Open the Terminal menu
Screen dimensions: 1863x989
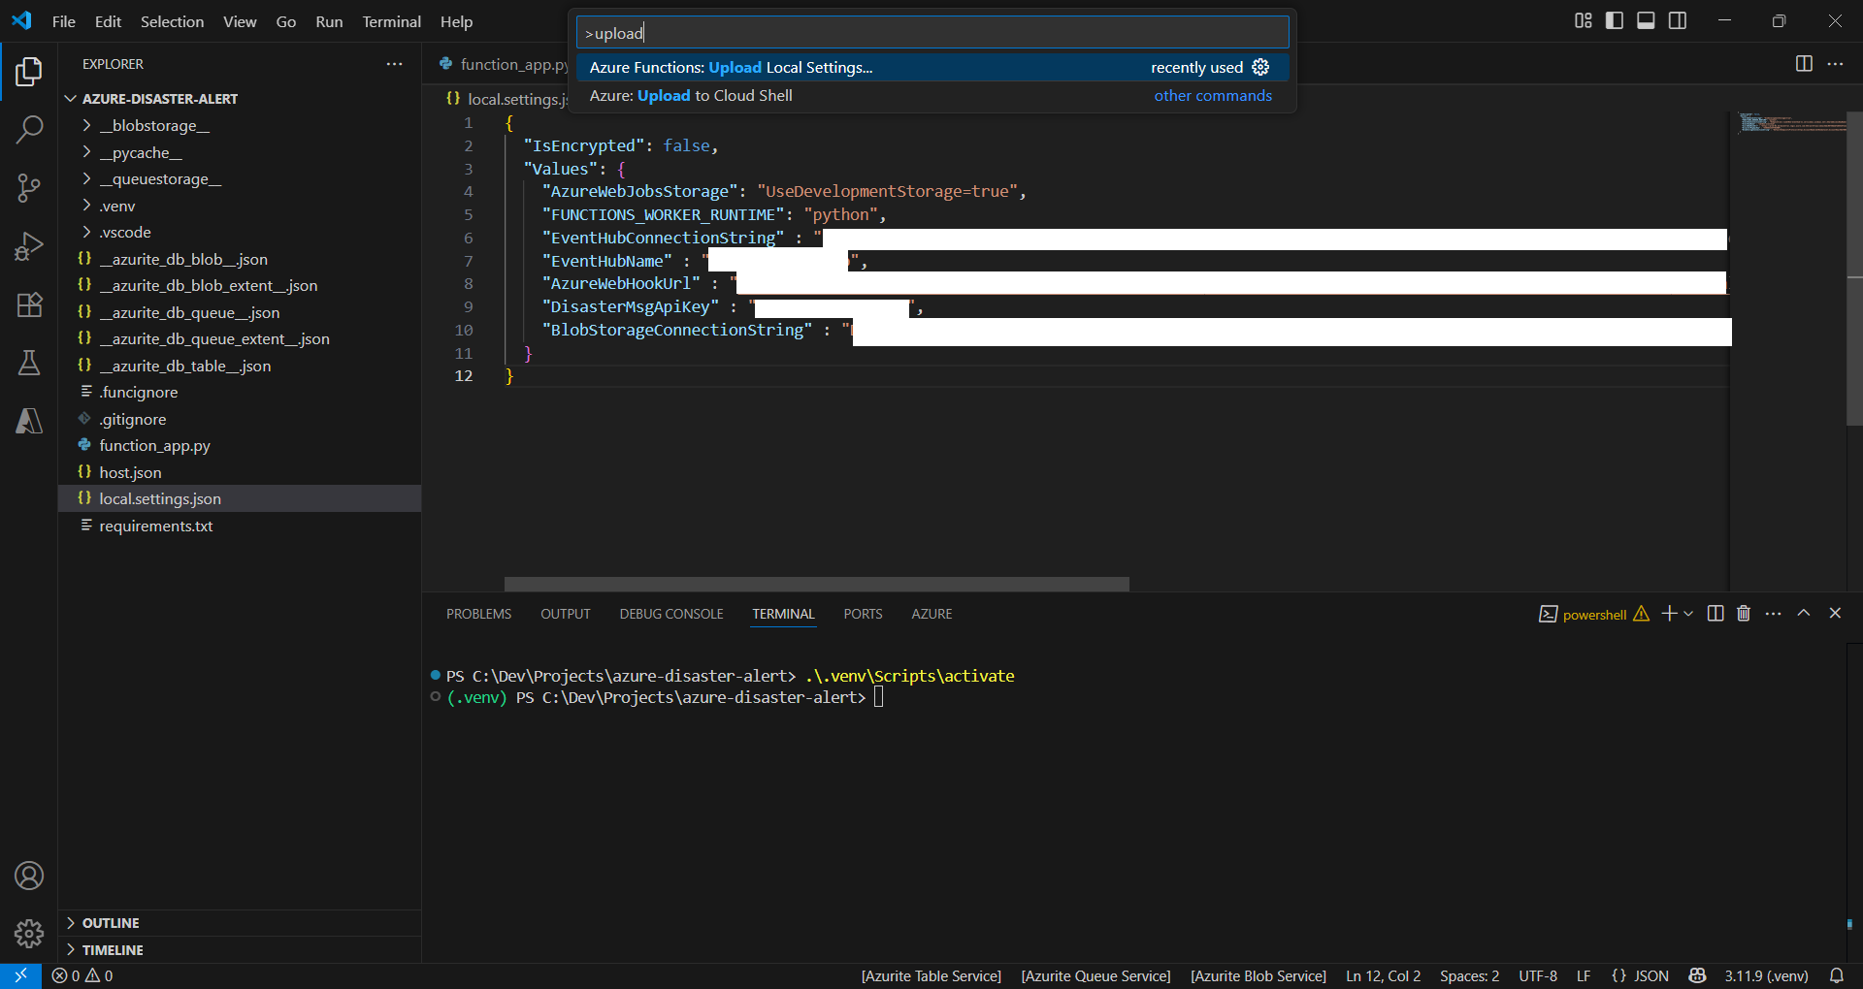click(391, 21)
